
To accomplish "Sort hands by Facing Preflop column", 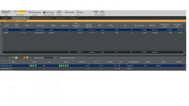I will [134, 62].
